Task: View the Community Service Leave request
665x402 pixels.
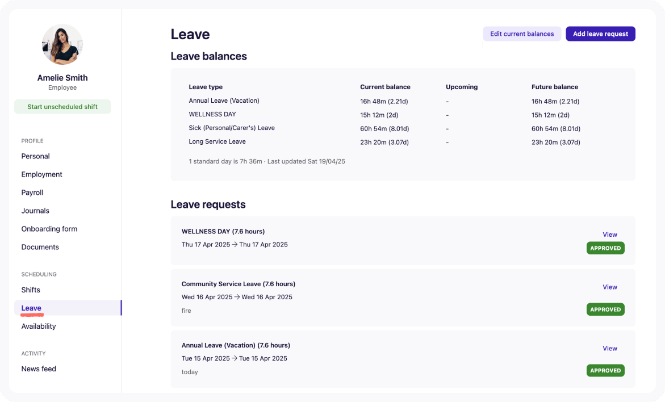Action: (x=609, y=287)
